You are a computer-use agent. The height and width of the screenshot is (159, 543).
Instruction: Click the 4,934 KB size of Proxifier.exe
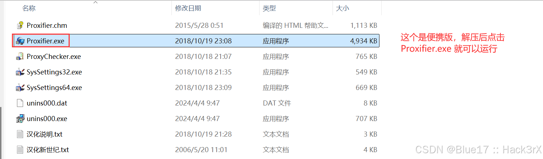364,41
